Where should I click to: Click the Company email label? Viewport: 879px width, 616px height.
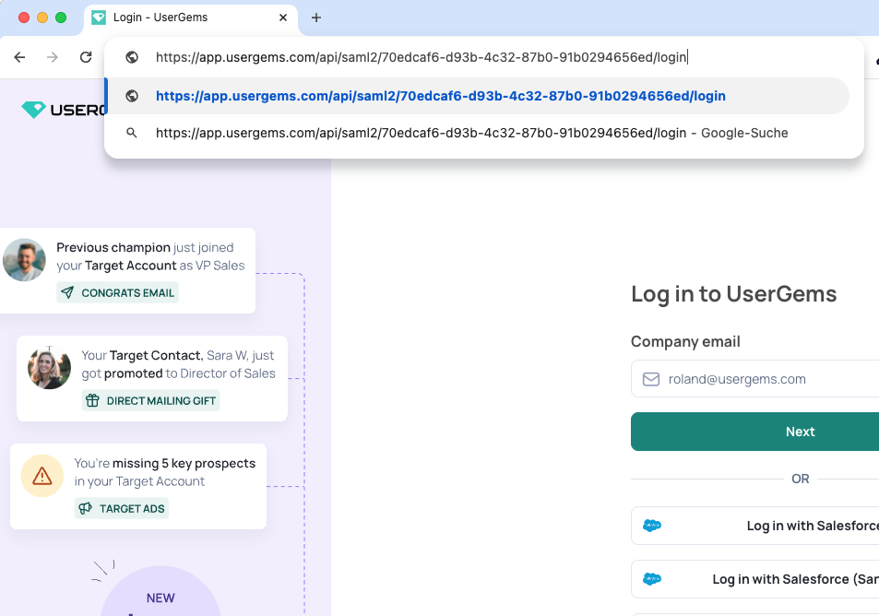click(x=685, y=341)
